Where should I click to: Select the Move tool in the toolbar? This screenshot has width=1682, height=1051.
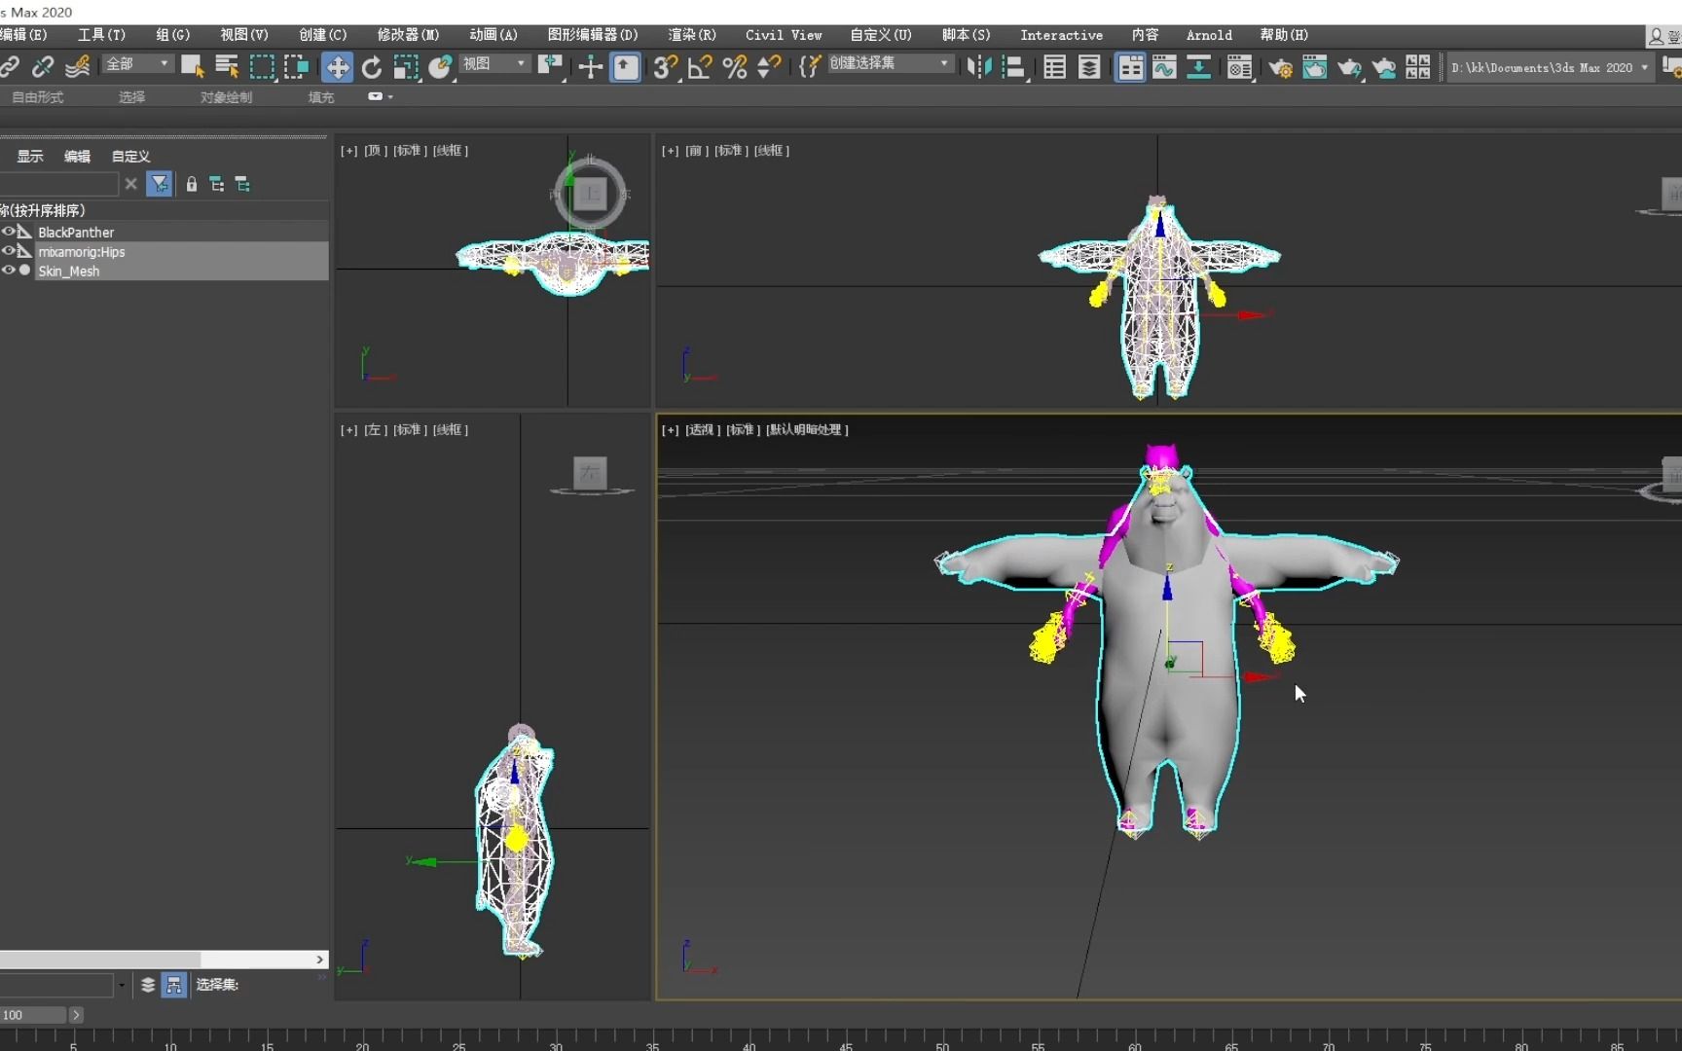click(x=338, y=67)
